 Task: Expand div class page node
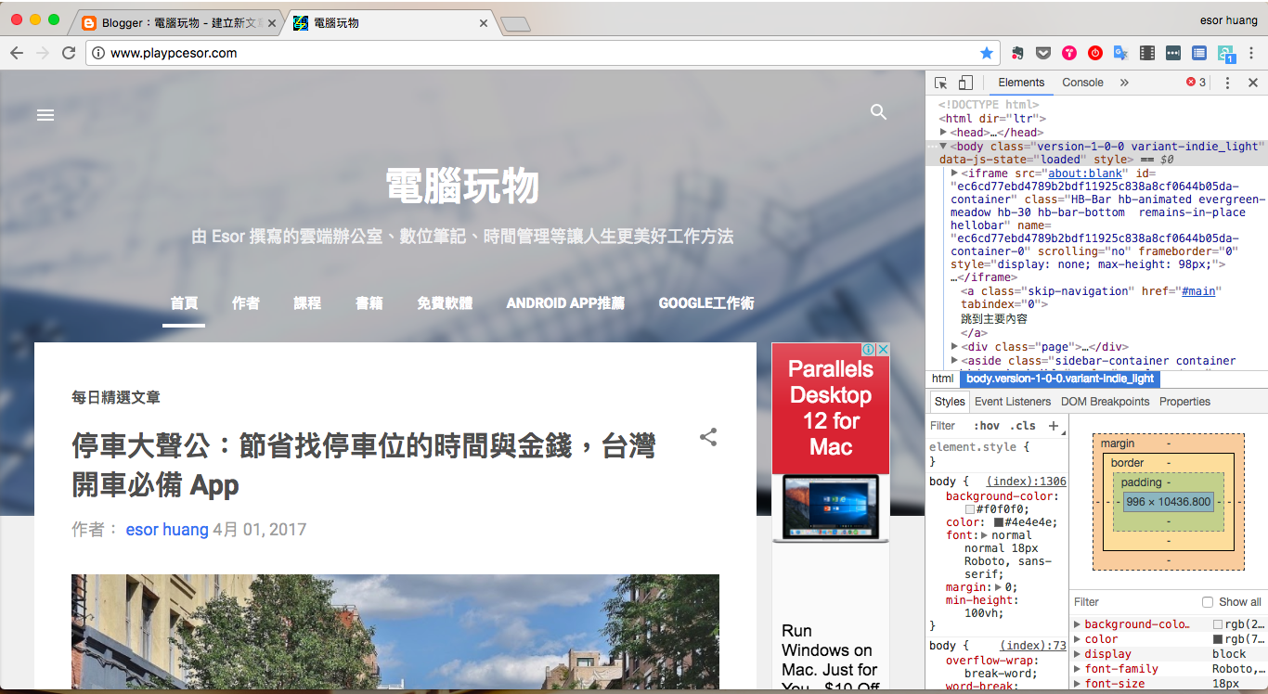pos(955,347)
